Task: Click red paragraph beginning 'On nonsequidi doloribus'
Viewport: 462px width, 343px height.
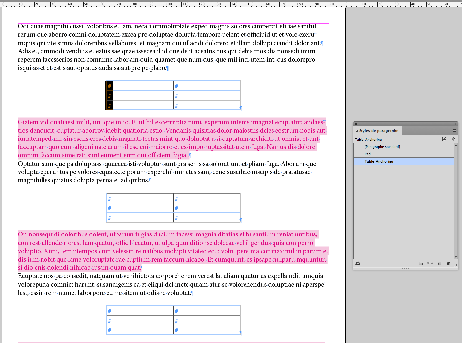Action: point(173,251)
